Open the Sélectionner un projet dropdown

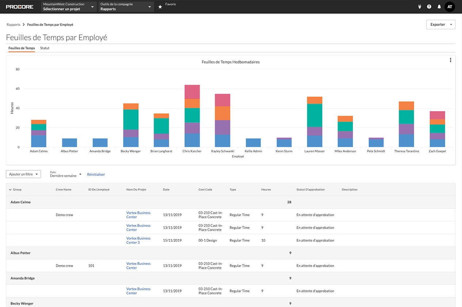coord(69,7)
